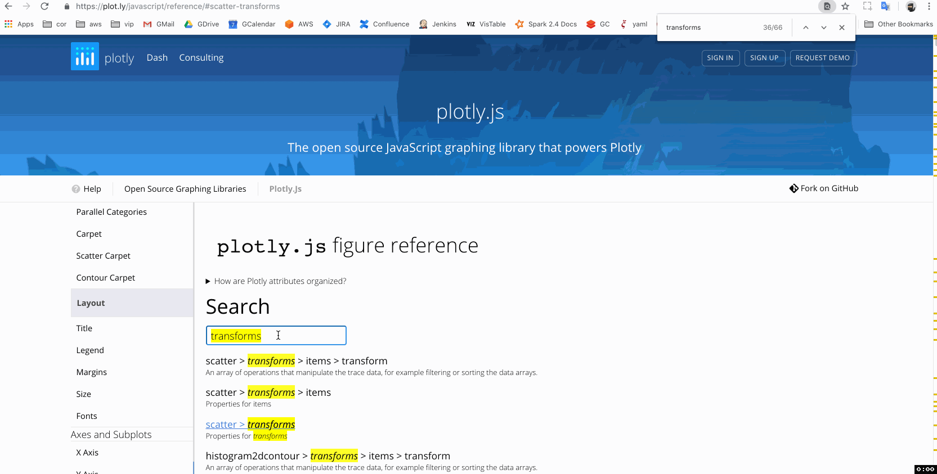Click the plotly logo icon
Viewport: 937px width, 474px height.
pos(84,56)
